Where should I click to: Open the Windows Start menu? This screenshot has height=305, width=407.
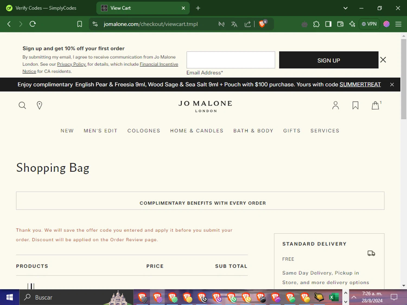click(x=9, y=297)
